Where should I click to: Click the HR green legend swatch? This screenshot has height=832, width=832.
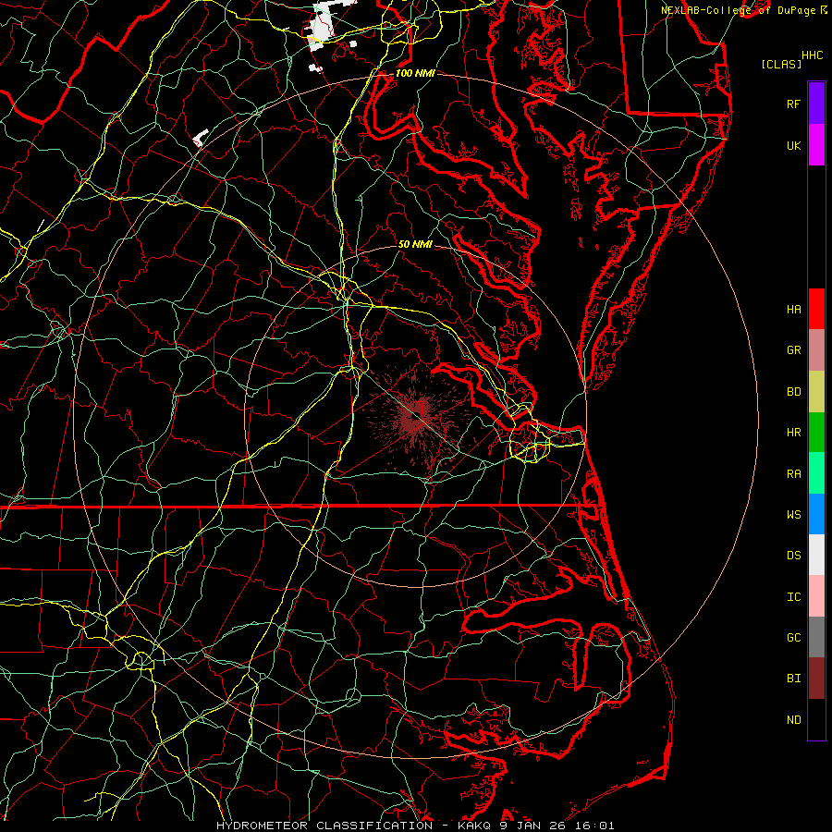tap(816, 433)
